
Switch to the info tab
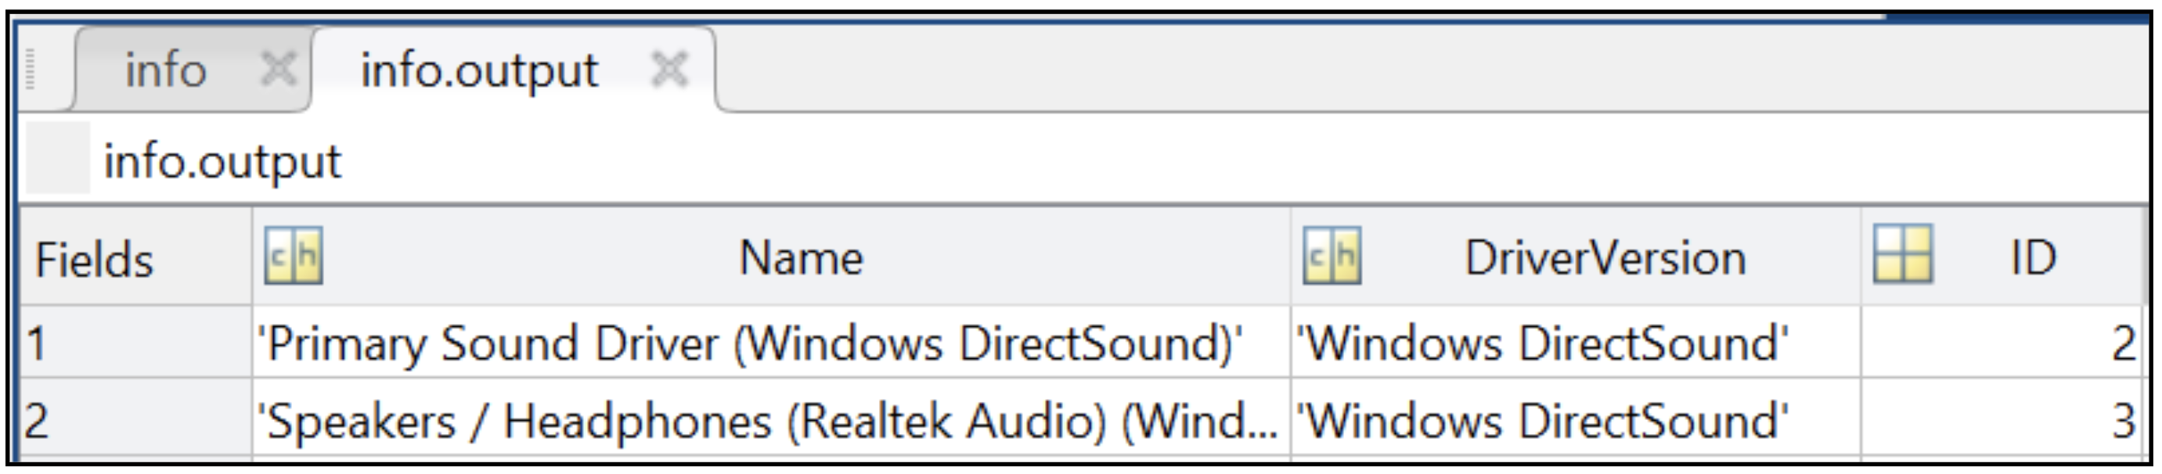166,69
